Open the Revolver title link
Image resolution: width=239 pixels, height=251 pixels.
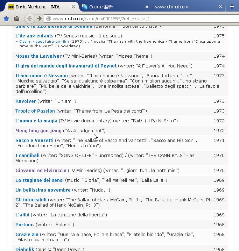[x=26, y=101]
